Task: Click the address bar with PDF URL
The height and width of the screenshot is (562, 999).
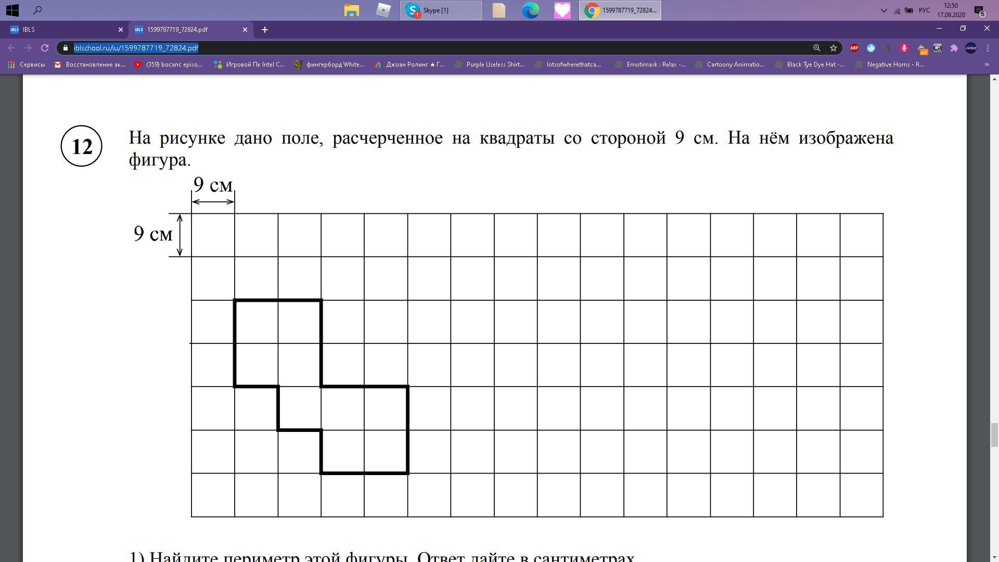Action: pos(135,47)
